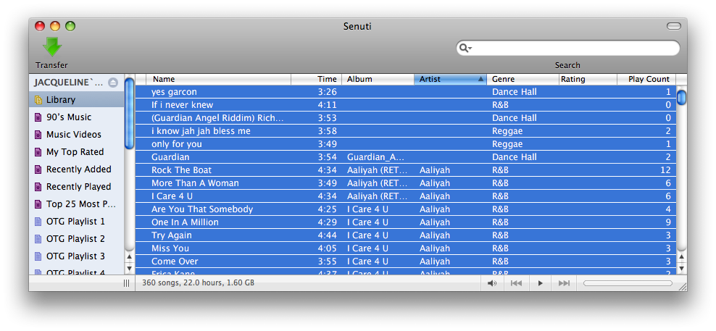Select 'i know jah jah bless me'
This screenshot has width=716, height=331.
pyautogui.click(x=406, y=131)
